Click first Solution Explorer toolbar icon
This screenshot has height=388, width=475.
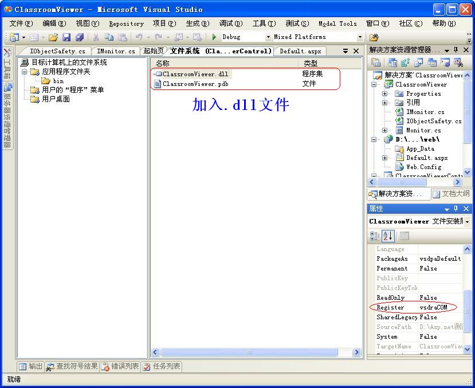coord(376,62)
